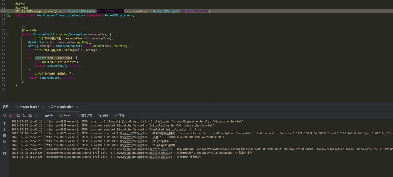Switch to the 控制台 console tab
Image resolution: width=393 pixels, height=177 pixels.
click(49, 115)
